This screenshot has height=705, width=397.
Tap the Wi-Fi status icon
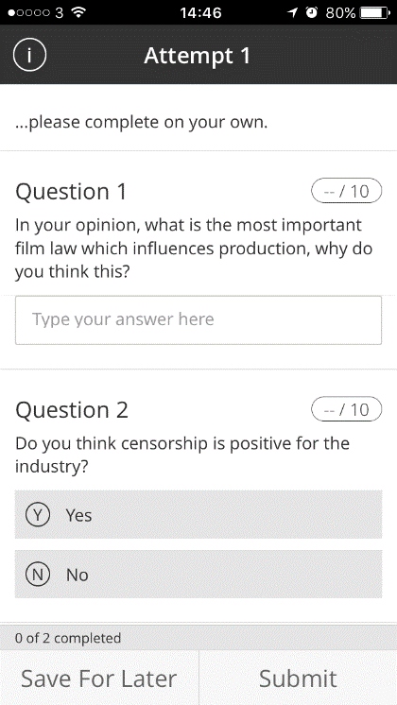click(78, 12)
